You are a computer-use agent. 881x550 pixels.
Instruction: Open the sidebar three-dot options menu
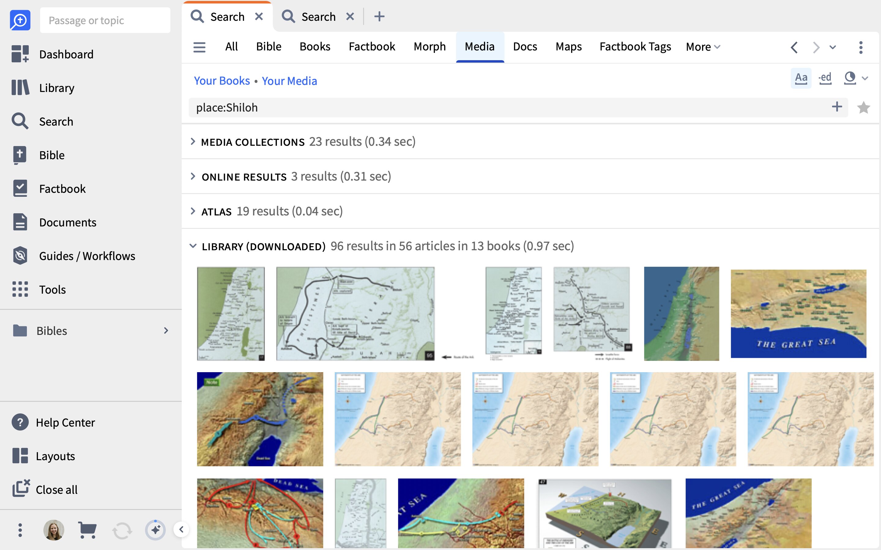pyautogui.click(x=20, y=530)
